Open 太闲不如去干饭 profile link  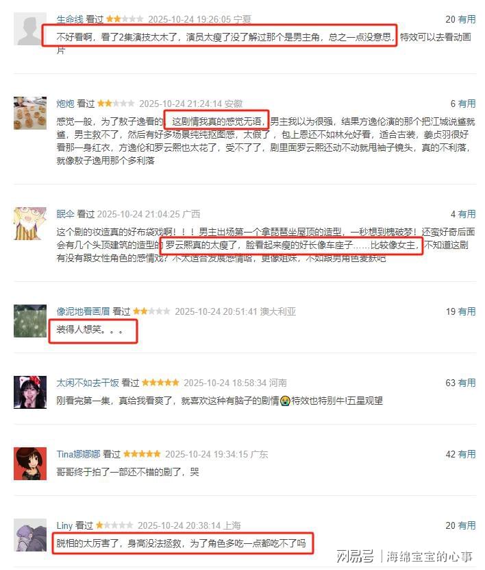(x=88, y=383)
